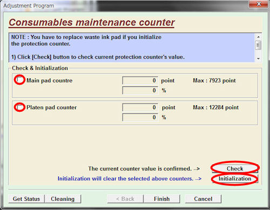This screenshot has height=210, width=270.
Task: Click the Platen pad point value field
Action: 140,107
